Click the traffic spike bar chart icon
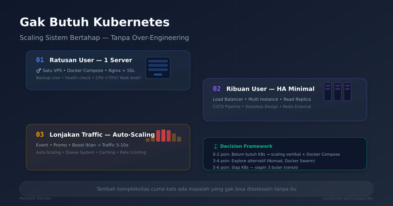Viewport: 393px width, 206px height. 163,135
